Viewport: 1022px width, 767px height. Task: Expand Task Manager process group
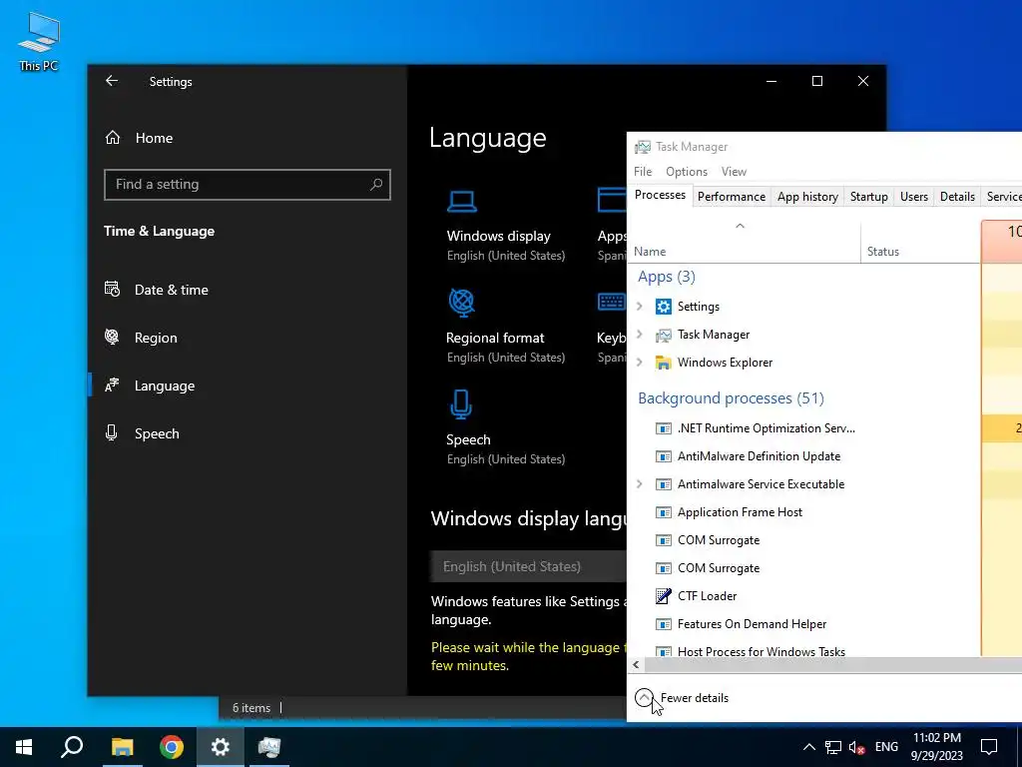(640, 335)
